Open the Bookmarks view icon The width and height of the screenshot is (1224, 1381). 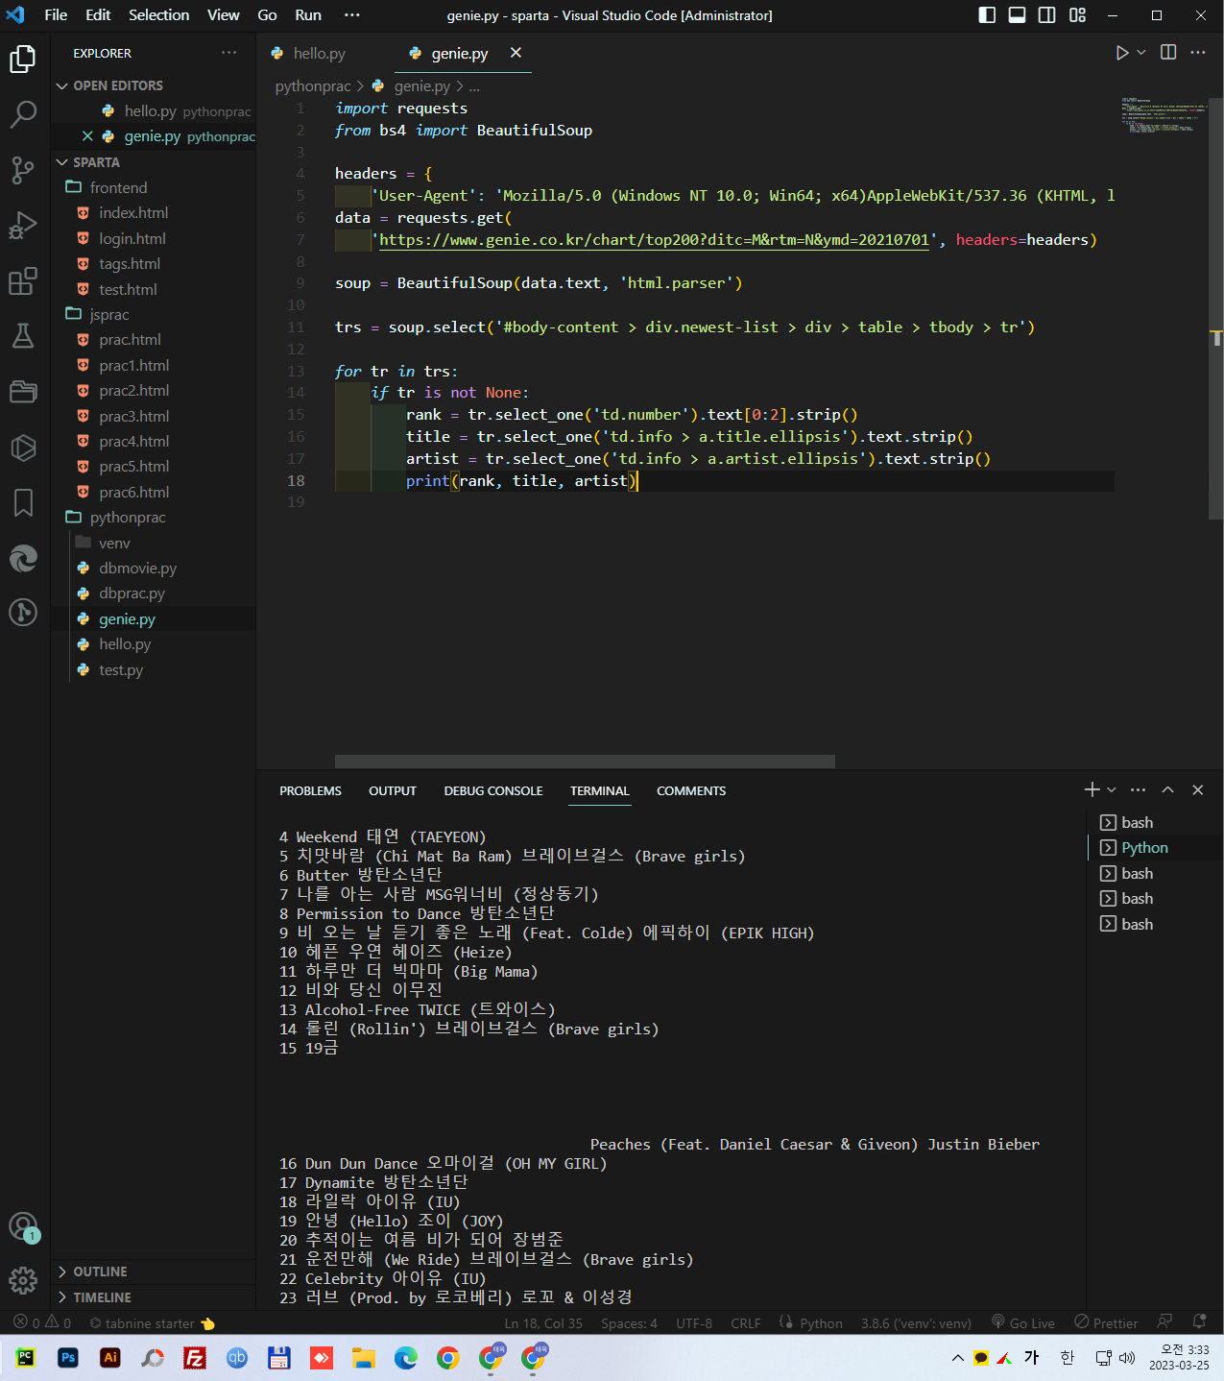click(x=23, y=502)
